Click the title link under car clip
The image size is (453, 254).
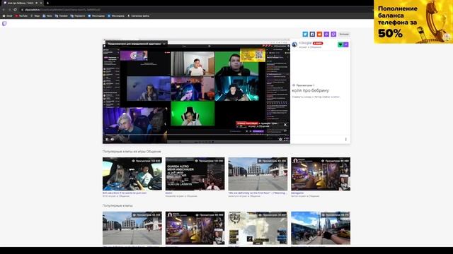[125, 193]
